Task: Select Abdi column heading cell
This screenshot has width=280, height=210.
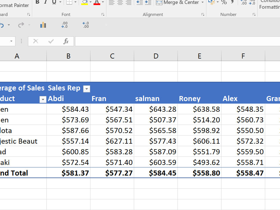Action: pos(68,98)
